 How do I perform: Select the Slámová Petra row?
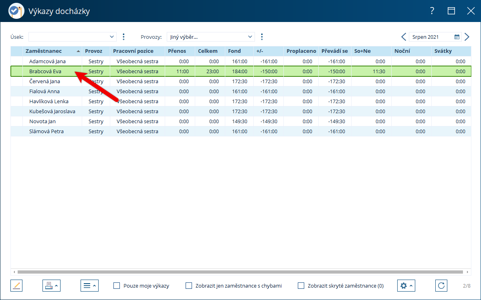(x=240, y=132)
